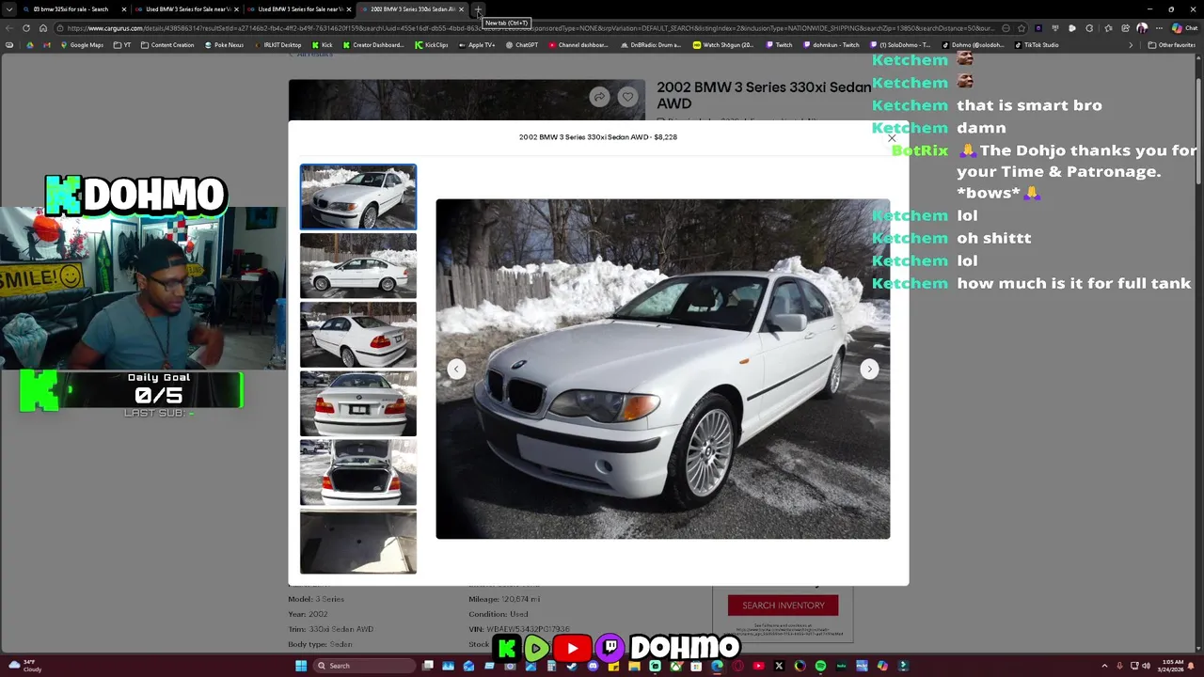Viewport: 1204px width, 677px height.
Task: Click the browser back arrow
Action: point(9,28)
